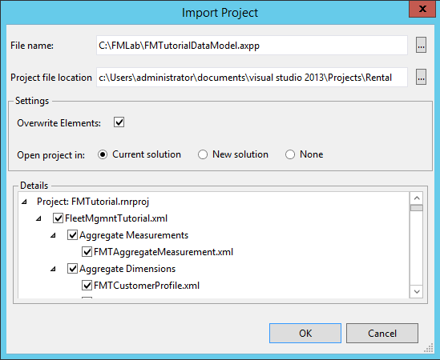Browse for project file location folder

click(421, 77)
